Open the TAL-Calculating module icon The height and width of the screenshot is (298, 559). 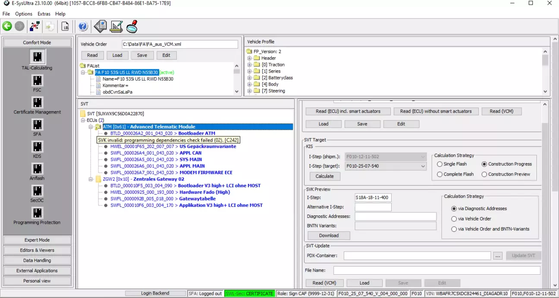[38, 57]
